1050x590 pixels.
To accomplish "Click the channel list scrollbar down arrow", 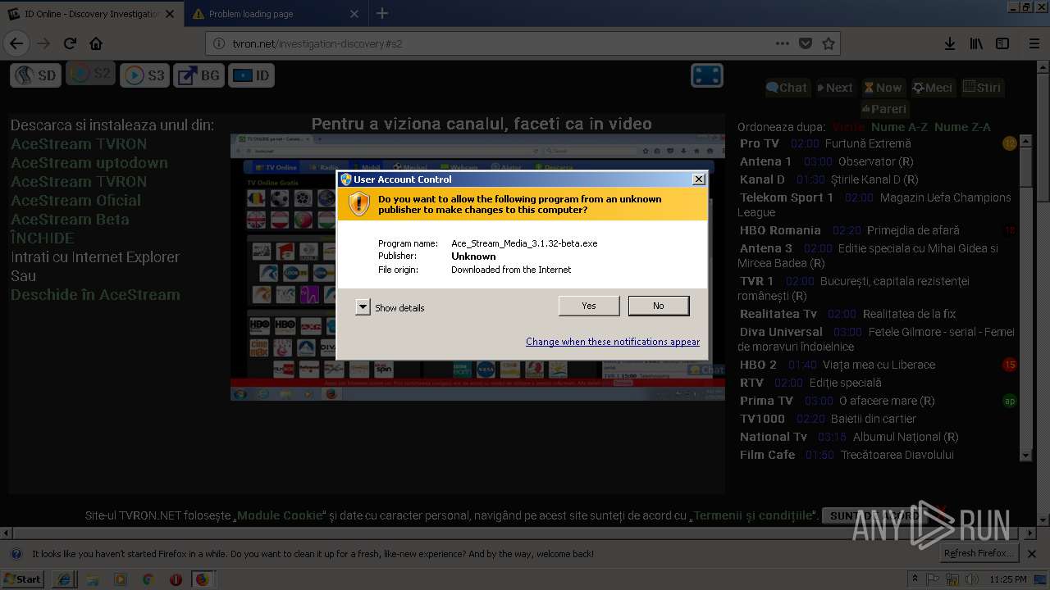I will click(1025, 455).
